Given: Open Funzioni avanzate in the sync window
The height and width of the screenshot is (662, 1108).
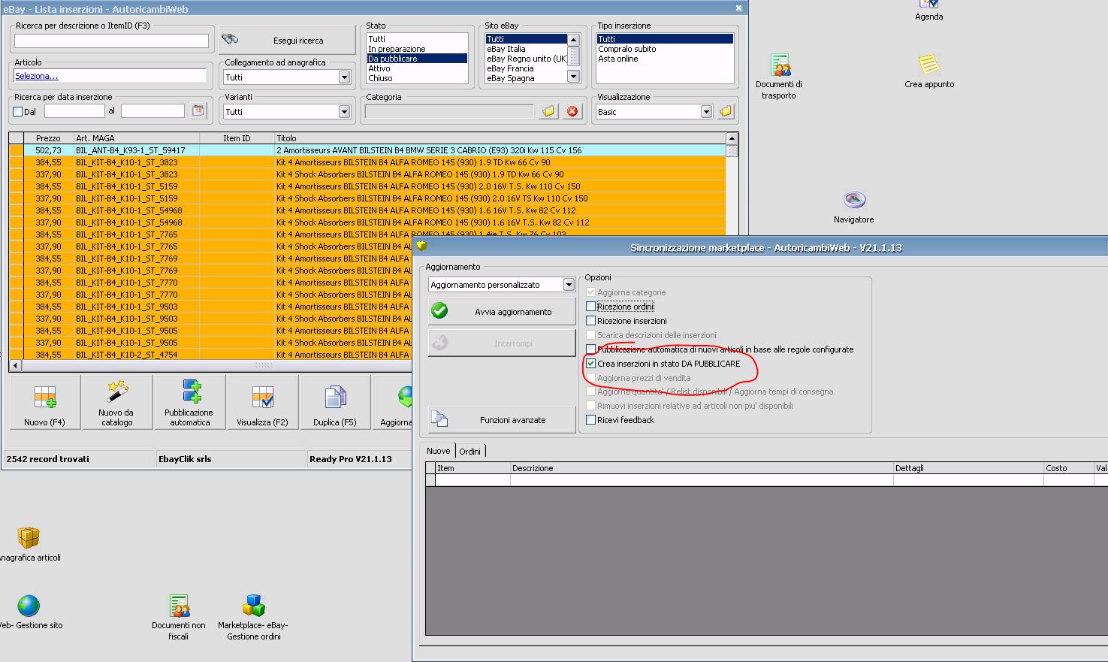Looking at the screenshot, I should pyautogui.click(x=502, y=419).
